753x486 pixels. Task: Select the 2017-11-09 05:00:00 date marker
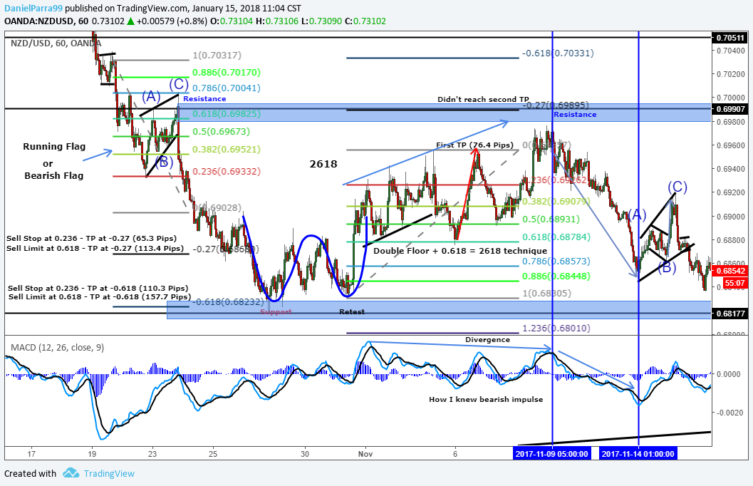click(x=552, y=454)
